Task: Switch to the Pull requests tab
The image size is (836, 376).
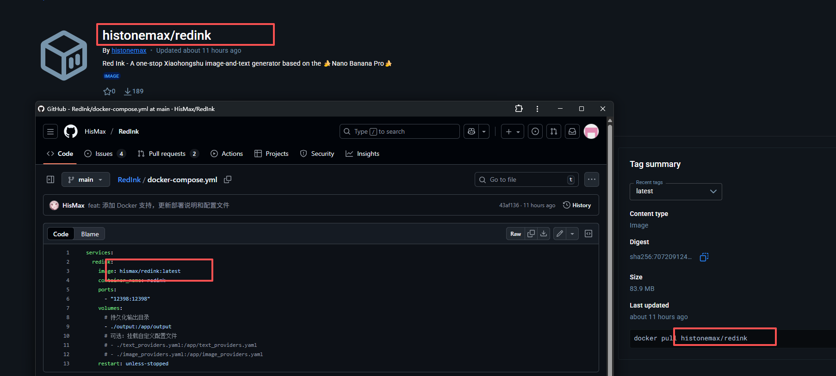Action: click(168, 154)
